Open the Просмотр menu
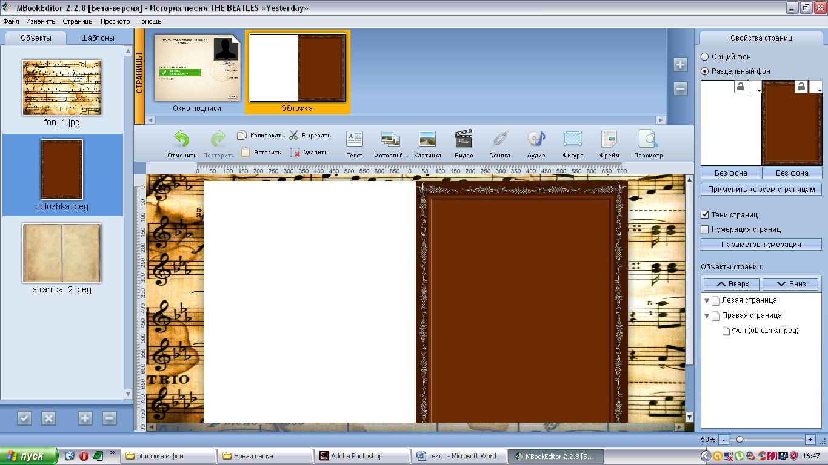 pos(115,21)
